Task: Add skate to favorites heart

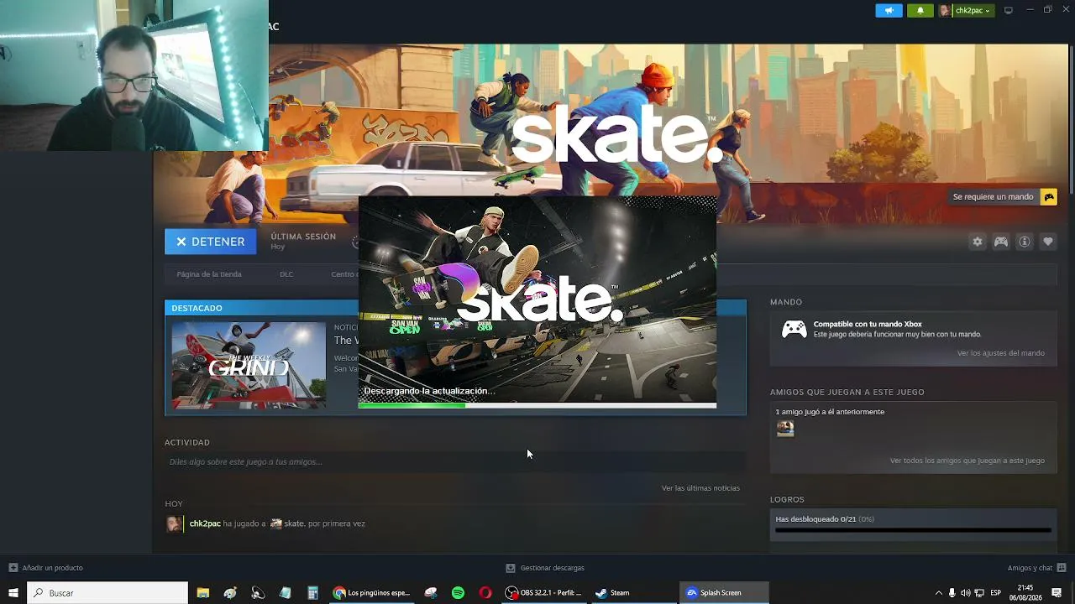Action: pos(1048,242)
